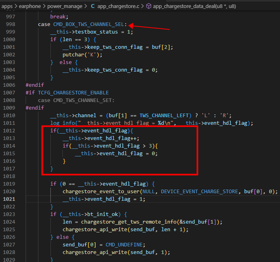The image size is (280, 262).
Task: Click TWS_CHANNEL_LEFT macro on line 1010
Action: (x=164, y=116)
